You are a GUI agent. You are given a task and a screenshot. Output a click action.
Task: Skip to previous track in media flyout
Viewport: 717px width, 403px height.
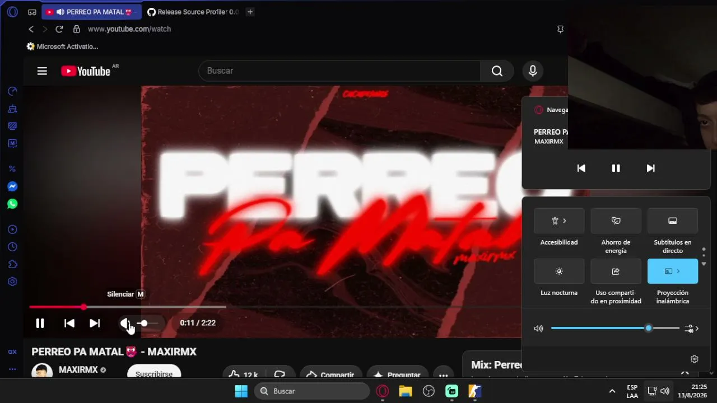581,168
